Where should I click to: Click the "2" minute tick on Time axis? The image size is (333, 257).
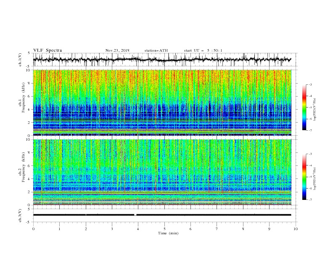pos(86,229)
